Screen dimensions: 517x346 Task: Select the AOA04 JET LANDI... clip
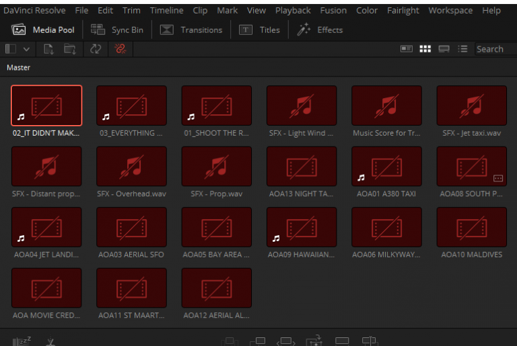46,227
